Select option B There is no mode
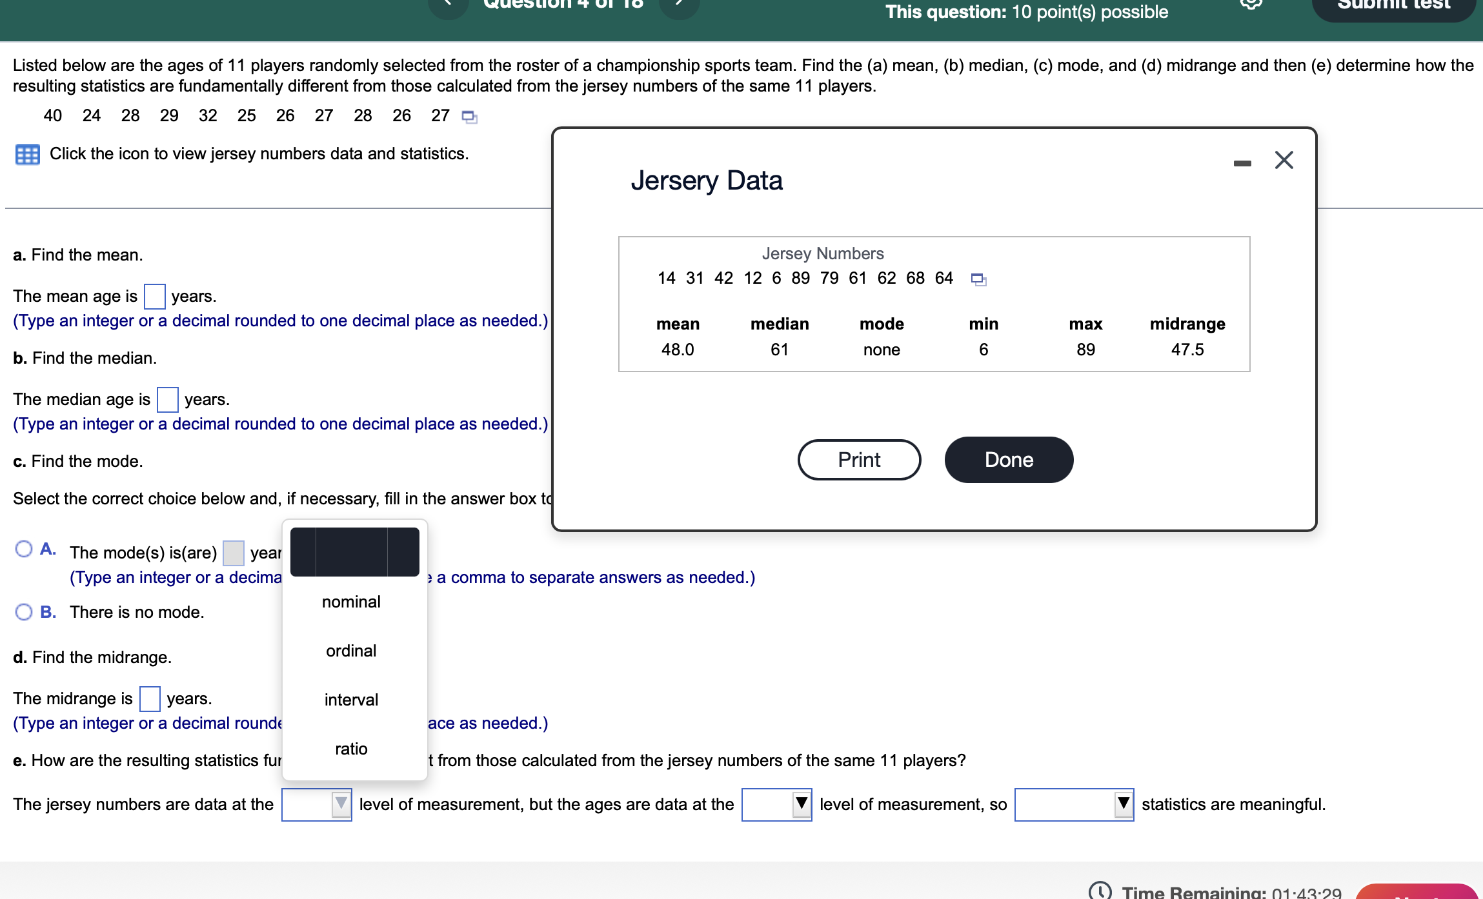Image resolution: width=1483 pixels, height=899 pixels. coord(24,612)
